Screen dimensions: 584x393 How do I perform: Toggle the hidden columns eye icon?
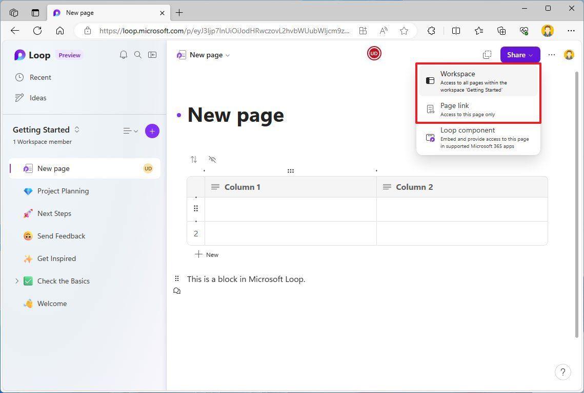pos(212,159)
